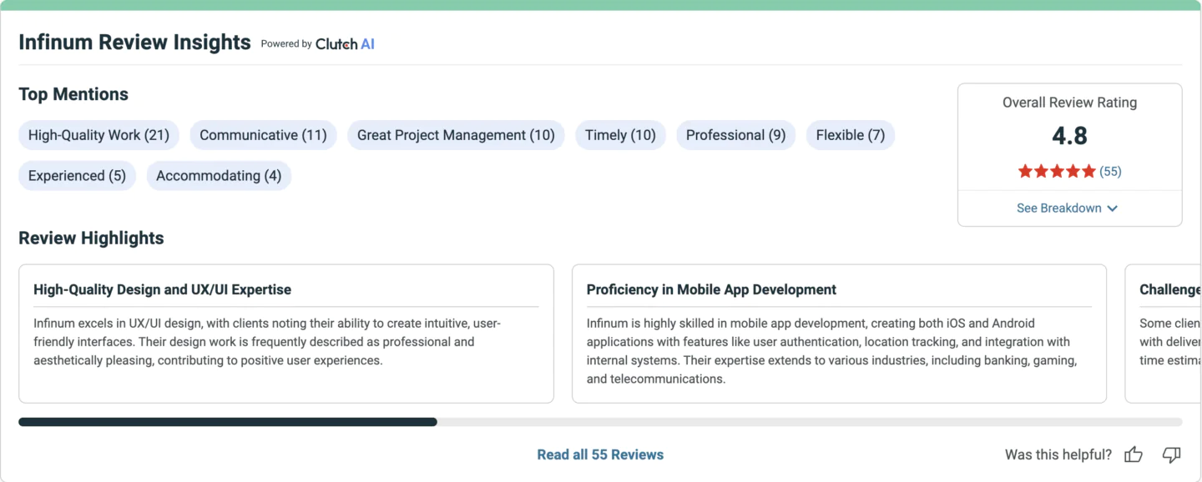The image size is (1202, 482).
Task: Click the thumbs down not helpful icon
Action: [x=1171, y=454]
